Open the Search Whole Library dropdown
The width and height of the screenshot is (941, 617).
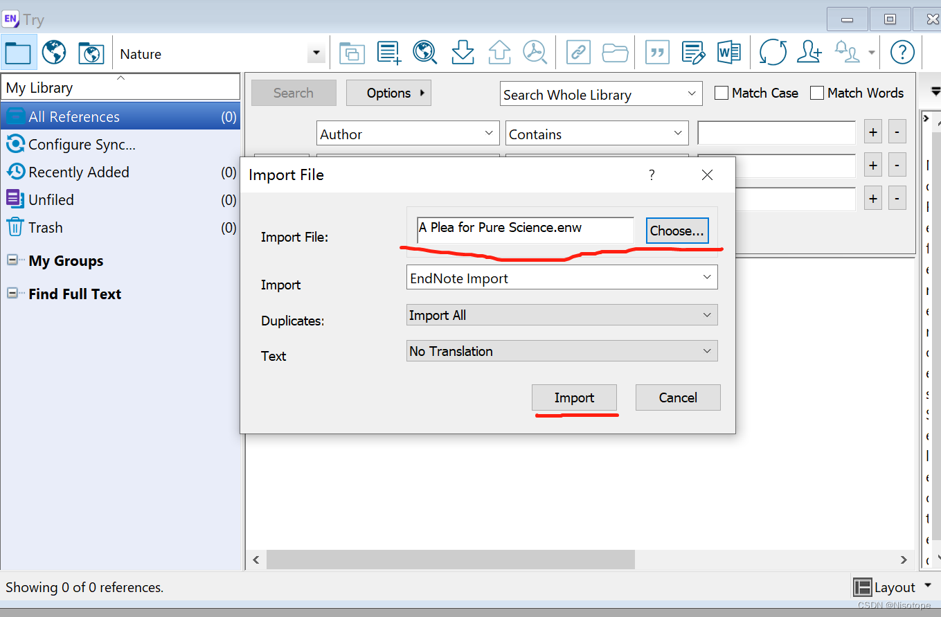point(601,94)
